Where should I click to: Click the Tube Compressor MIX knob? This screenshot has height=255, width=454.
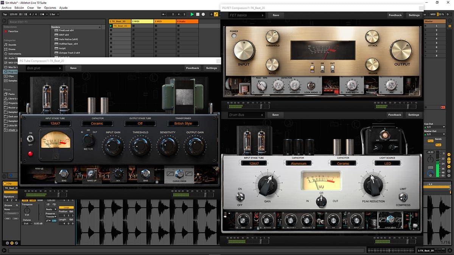click(118, 173)
